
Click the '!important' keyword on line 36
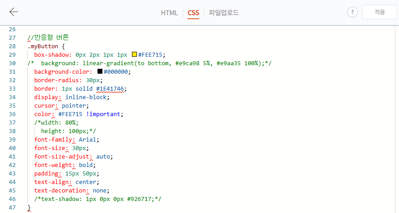point(103,114)
